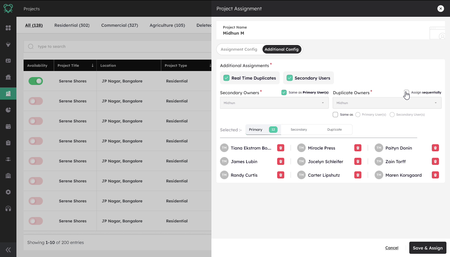
Task: Click TM avatar beside Tiana Ekstrom Bo...
Action: [224, 148]
